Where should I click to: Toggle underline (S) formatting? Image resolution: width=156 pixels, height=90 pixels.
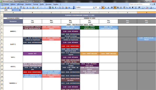(x=108, y=7)
